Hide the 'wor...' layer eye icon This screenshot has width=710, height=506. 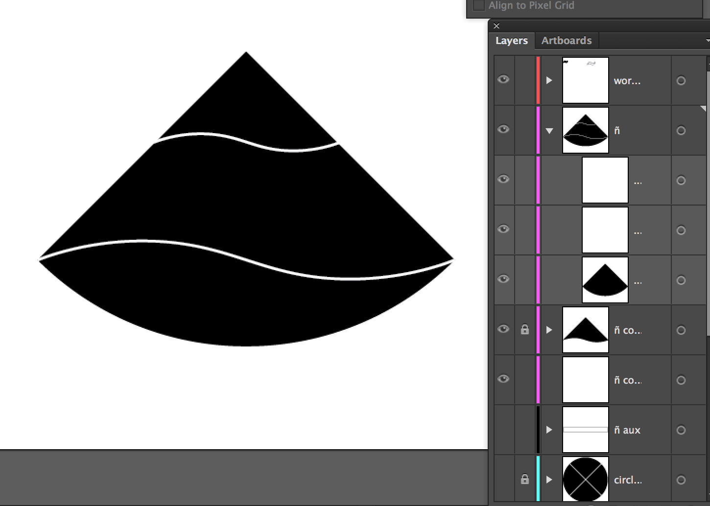point(503,80)
